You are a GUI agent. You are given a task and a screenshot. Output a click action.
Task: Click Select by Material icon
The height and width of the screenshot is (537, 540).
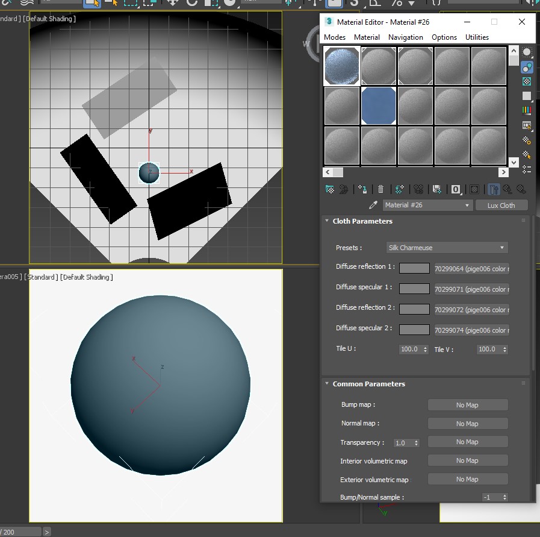(527, 155)
